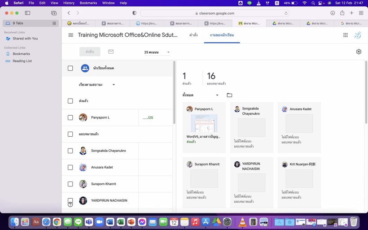Open the เรียงตามสถานะ sort dropdown

(96, 85)
